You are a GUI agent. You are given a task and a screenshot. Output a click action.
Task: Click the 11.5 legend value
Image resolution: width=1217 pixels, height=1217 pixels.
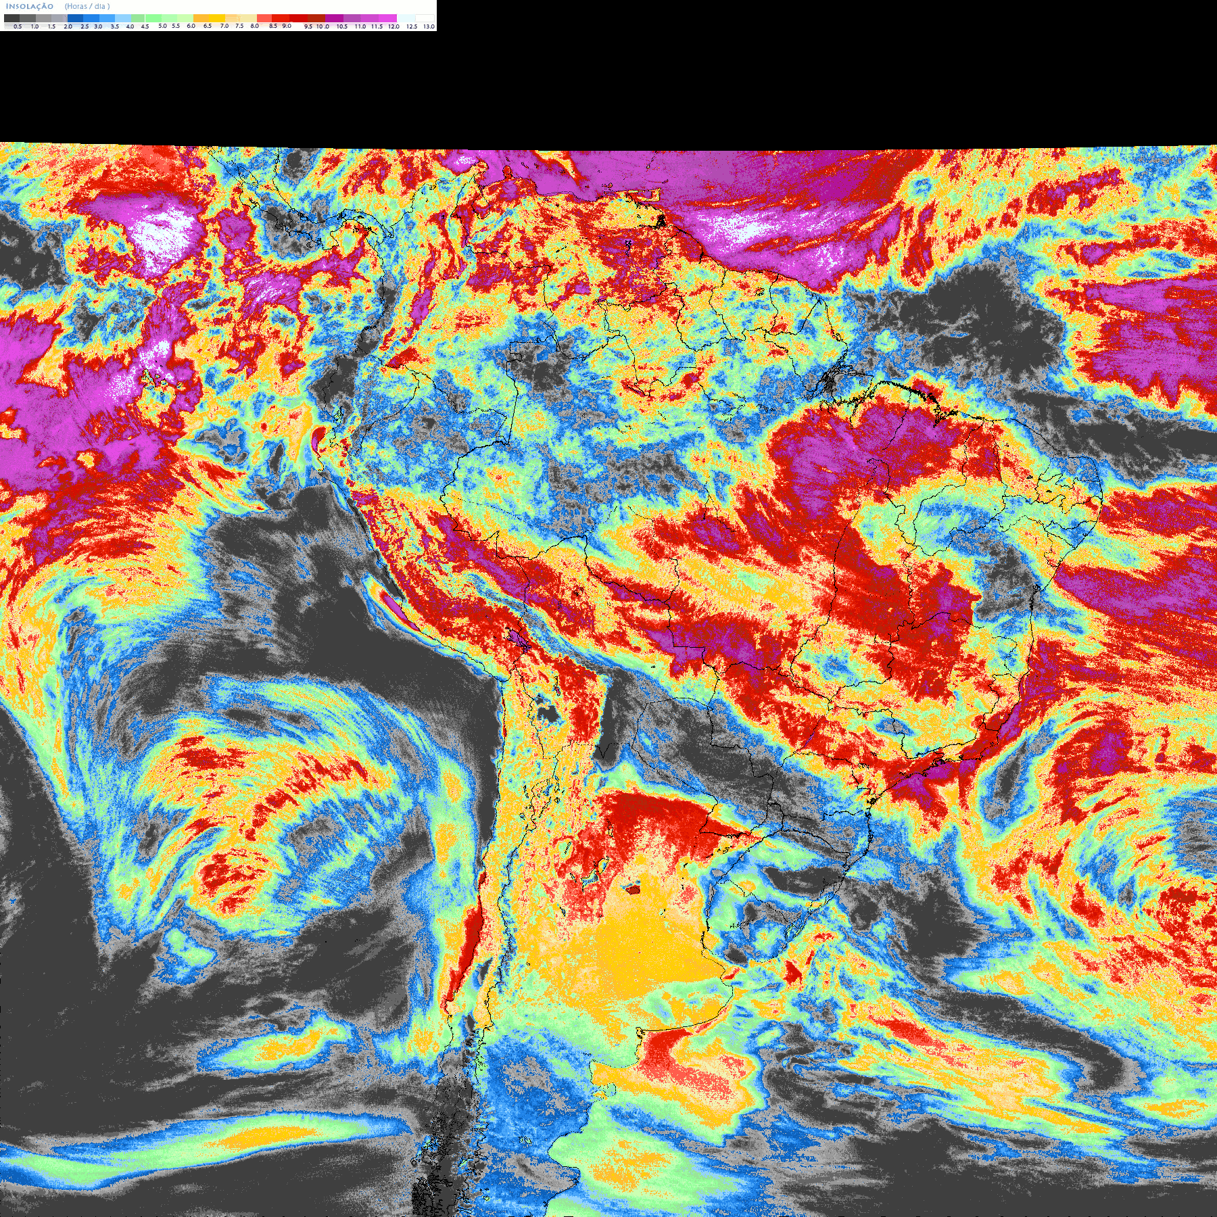377,26
